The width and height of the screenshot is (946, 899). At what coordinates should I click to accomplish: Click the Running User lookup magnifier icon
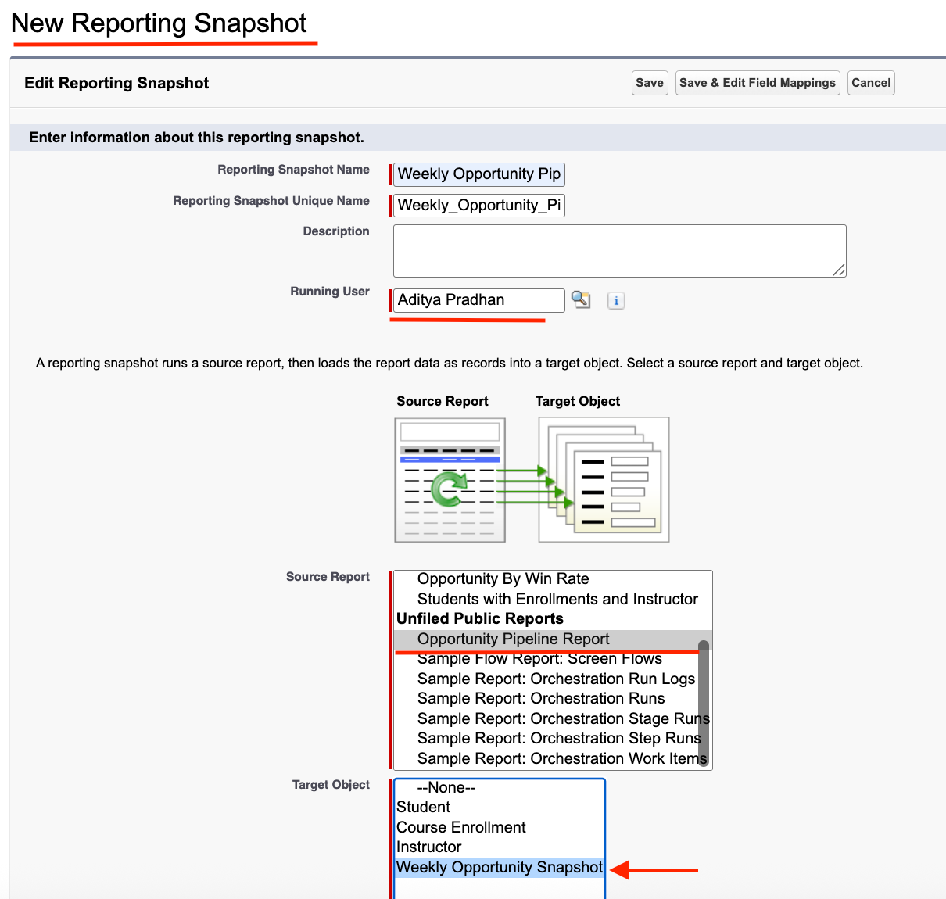point(581,299)
